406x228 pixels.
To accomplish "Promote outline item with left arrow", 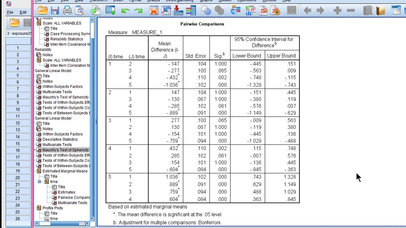I will [307, 10].
